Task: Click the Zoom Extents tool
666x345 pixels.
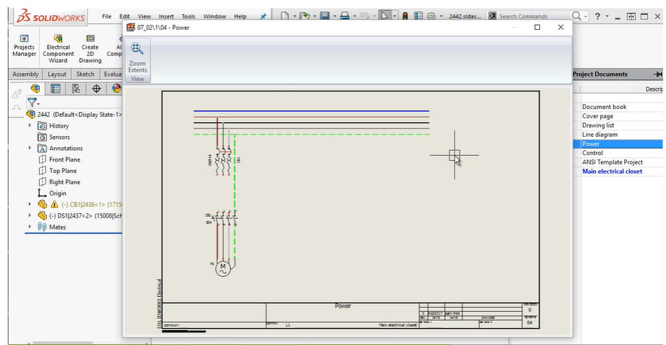Action: click(137, 56)
